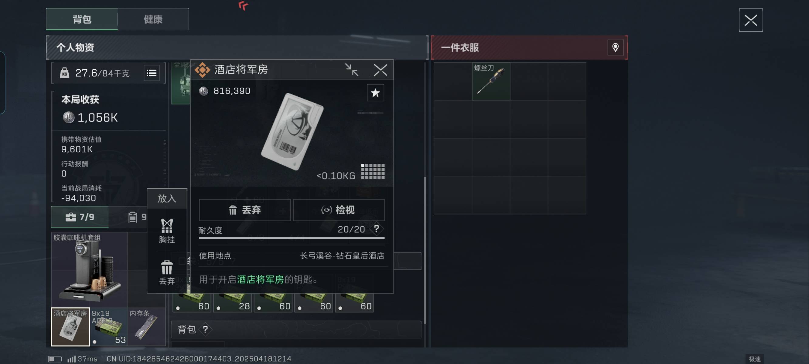Click the 检视 inspect button
The image size is (809, 364).
339,210
